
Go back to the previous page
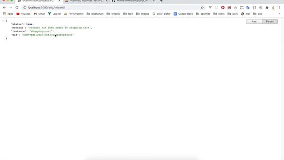[4, 8]
